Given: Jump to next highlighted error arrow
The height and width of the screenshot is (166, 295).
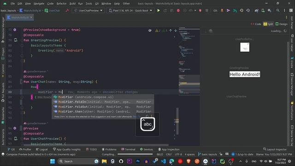Looking at the screenshot, I should coord(176,30).
